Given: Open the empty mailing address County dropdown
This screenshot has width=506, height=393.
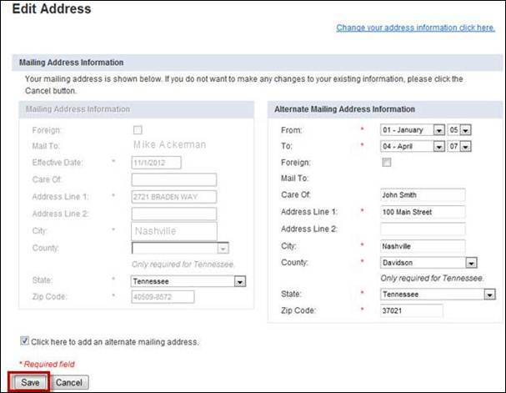Looking at the screenshot, I should [x=180, y=248].
